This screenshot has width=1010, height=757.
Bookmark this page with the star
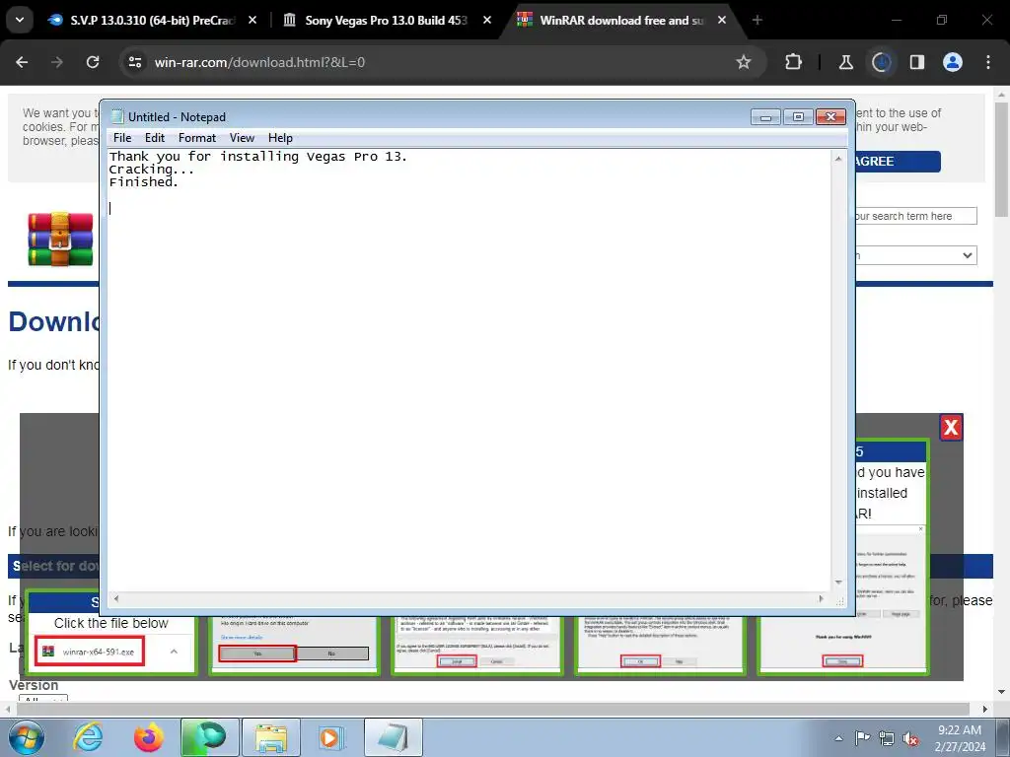[744, 62]
